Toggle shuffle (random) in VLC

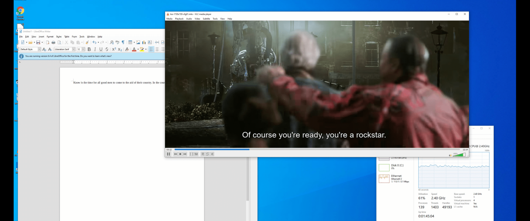tap(212, 154)
